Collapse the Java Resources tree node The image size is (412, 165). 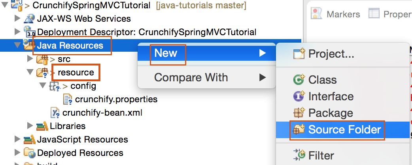pos(17,45)
